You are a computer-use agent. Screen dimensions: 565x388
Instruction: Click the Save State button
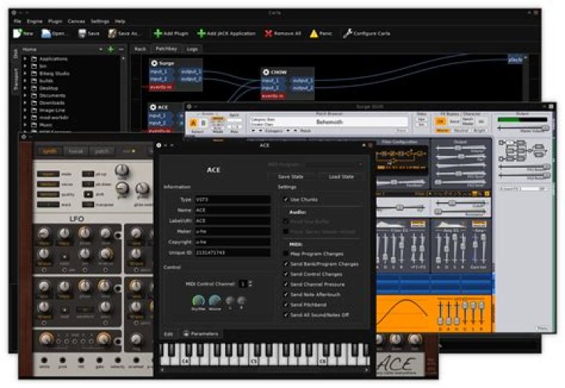pos(290,176)
